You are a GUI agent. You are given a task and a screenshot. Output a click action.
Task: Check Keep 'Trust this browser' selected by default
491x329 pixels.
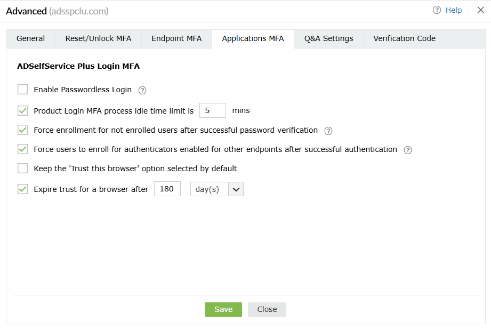coord(22,168)
